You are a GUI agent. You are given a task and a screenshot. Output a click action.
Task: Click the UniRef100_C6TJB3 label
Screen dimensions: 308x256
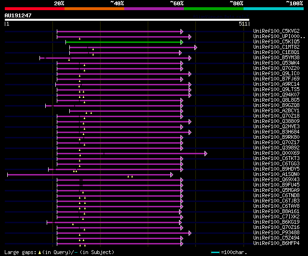pos(276,201)
